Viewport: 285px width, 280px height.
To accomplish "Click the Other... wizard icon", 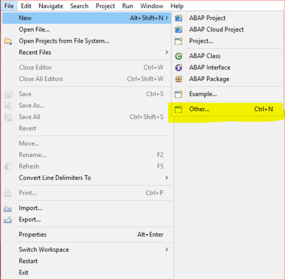I will [x=179, y=109].
